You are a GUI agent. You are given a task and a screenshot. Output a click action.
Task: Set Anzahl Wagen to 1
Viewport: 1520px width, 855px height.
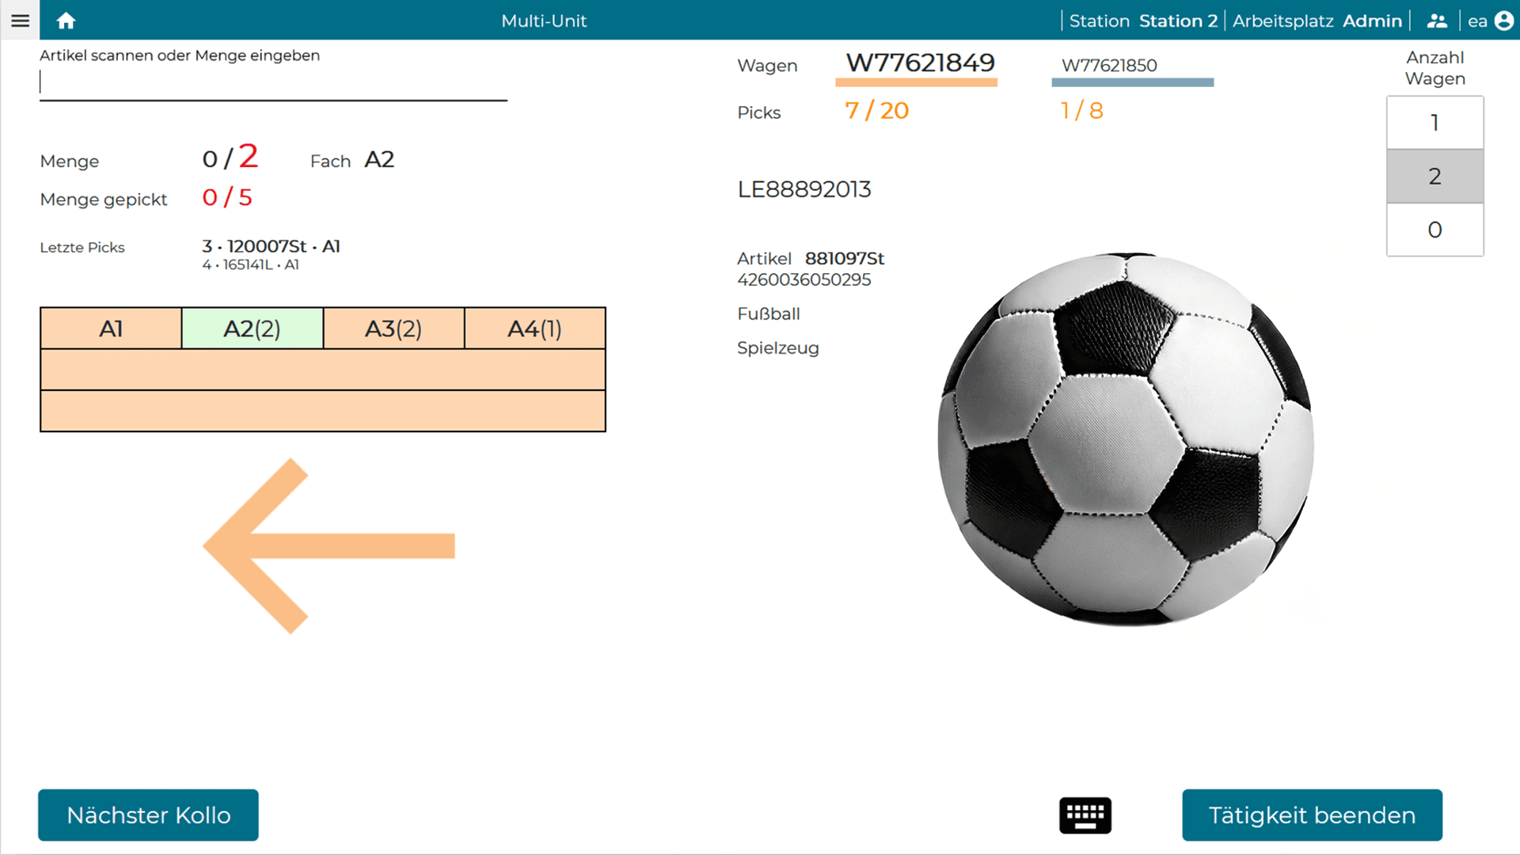(1434, 123)
